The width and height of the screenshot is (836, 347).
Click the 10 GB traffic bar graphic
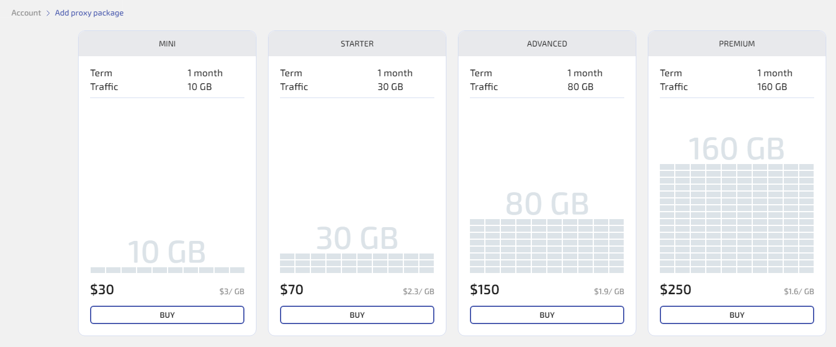[x=167, y=270]
